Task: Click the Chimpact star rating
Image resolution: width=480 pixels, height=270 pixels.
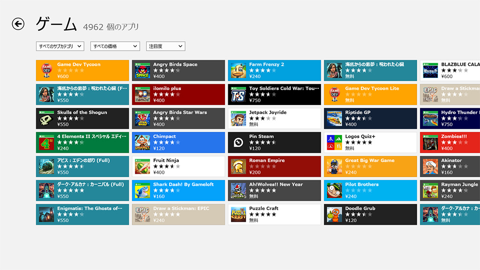Action: pyautogui.click(x=166, y=142)
